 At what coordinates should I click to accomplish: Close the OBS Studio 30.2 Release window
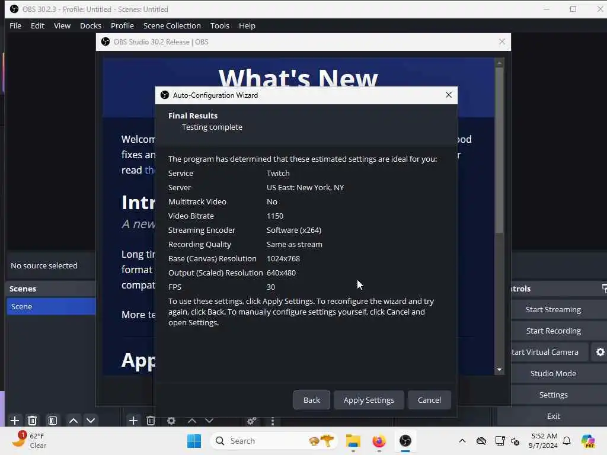click(502, 41)
